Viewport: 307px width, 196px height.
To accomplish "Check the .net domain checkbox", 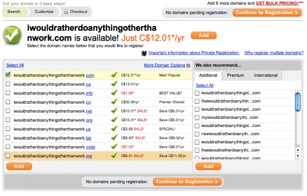I will (x=8, y=111).
